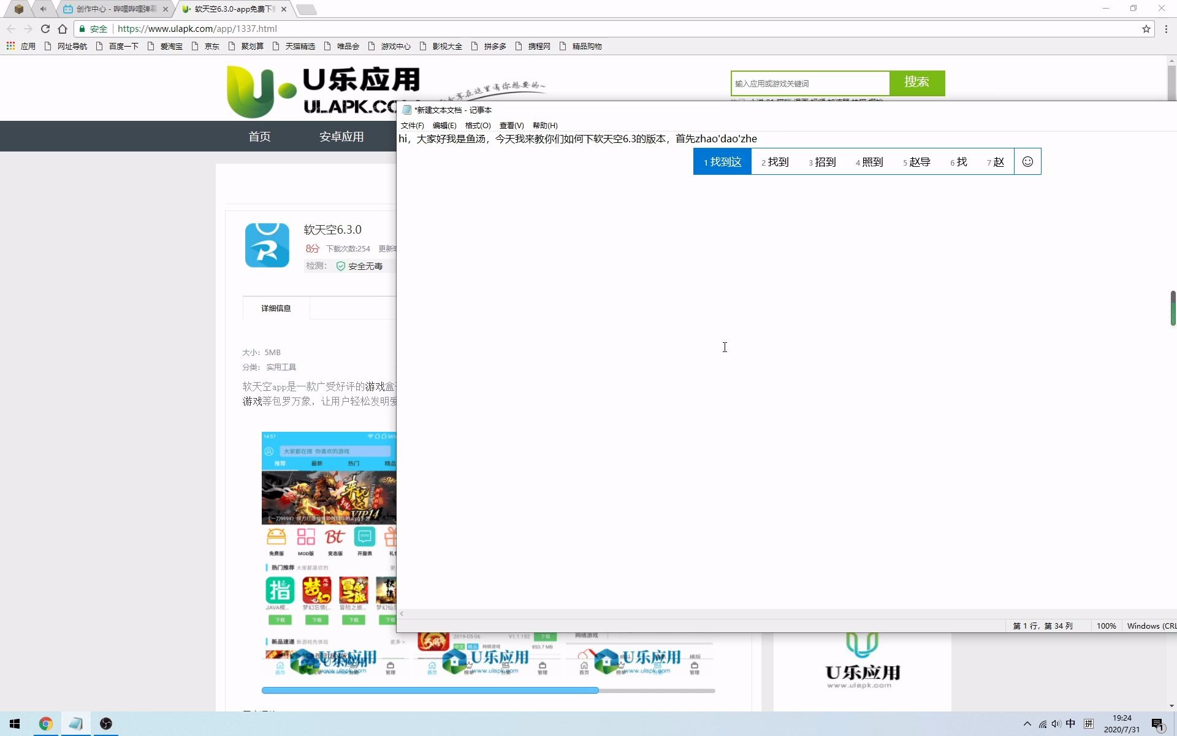Screen dimensions: 1177x736
Task: Open the IME emoji smiley panel
Action: click(x=1027, y=162)
